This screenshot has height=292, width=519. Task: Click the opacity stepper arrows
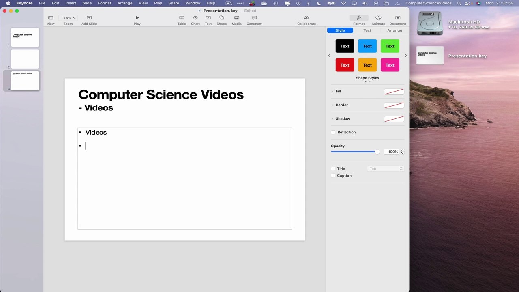pyautogui.click(x=402, y=152)
